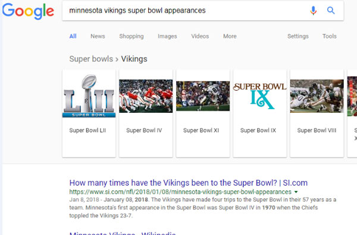Click the Google logo
357x235 pixels.
pyautogui.click(x=28, y=11)
